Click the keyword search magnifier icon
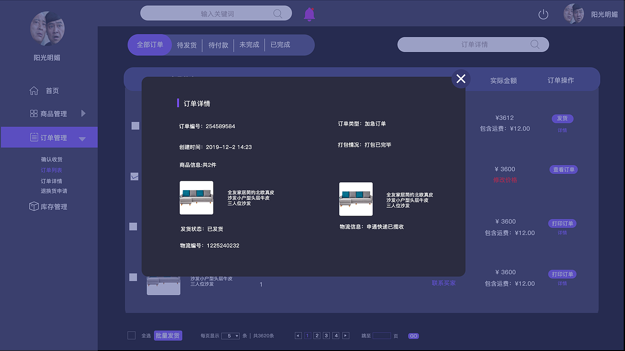The width and height of the screenshot is (625, 351). click(278, 13)
